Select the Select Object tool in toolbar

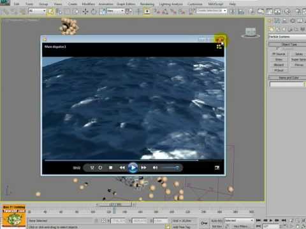(50, 11)
